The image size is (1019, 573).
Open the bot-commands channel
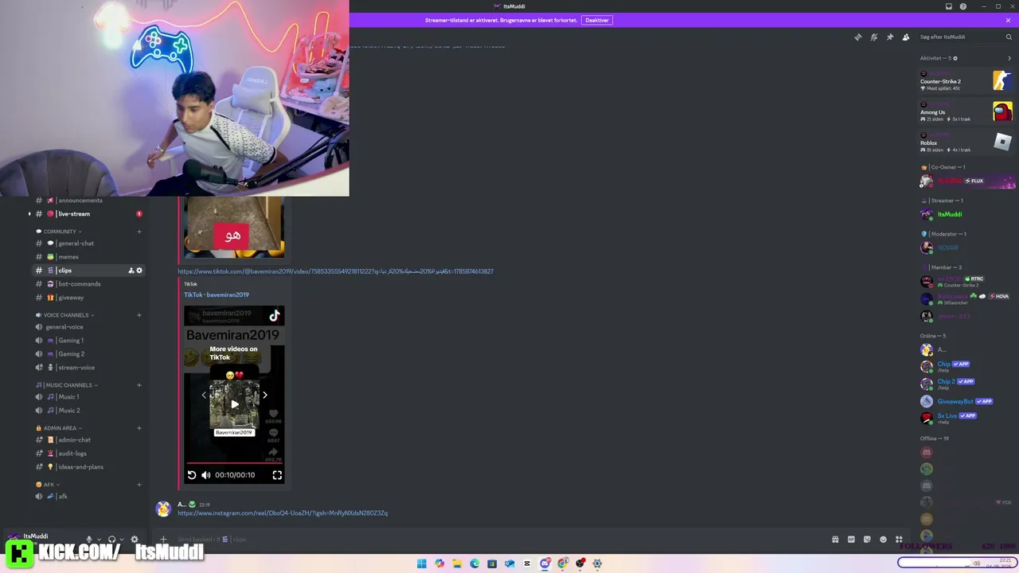click(88, 284)
